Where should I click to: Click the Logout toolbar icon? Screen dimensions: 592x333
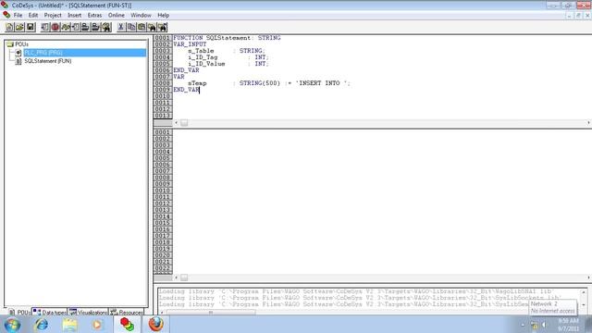[x=96, y=27]
